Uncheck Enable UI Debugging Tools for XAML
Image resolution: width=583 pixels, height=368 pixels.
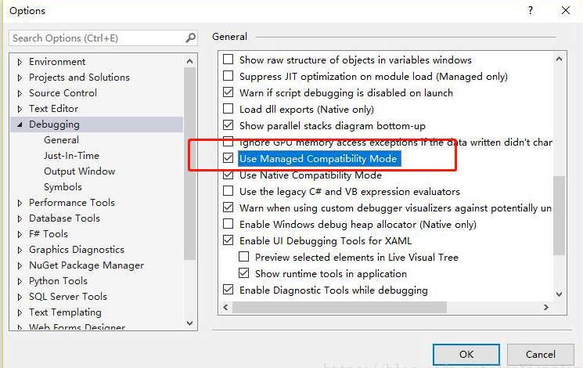click(228, 240)
